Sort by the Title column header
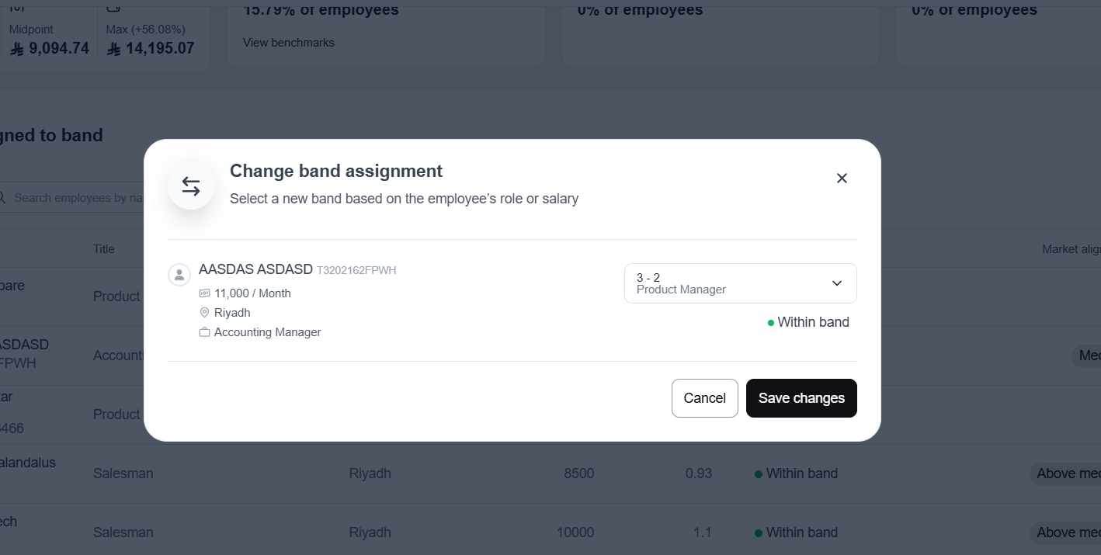Screen dimensions: 1101x555 [104, 249]
